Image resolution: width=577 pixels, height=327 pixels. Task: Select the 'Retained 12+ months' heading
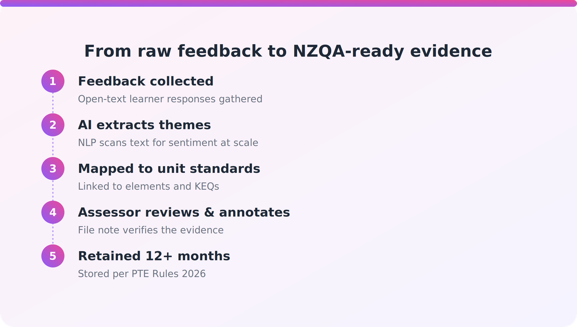pos(154,256)
